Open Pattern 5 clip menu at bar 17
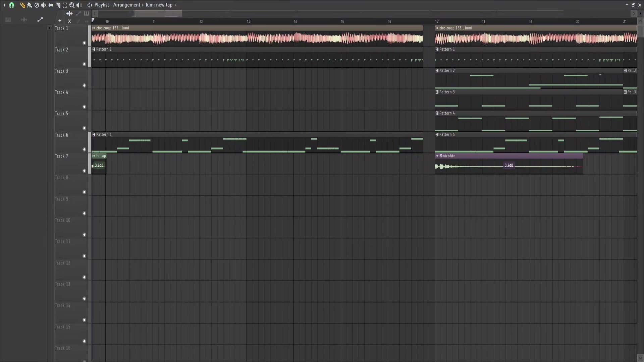Screen dimensions: 644x362 click(437, 135)
